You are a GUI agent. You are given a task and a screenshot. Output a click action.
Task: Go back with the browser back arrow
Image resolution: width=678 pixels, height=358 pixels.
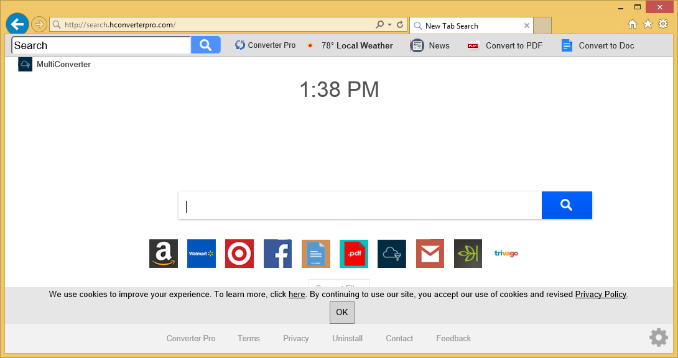tap(17, 24)
